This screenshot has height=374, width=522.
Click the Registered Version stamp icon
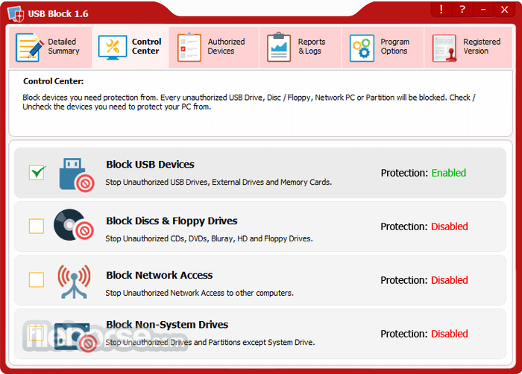pyautogui.click(x=444, y=48)
